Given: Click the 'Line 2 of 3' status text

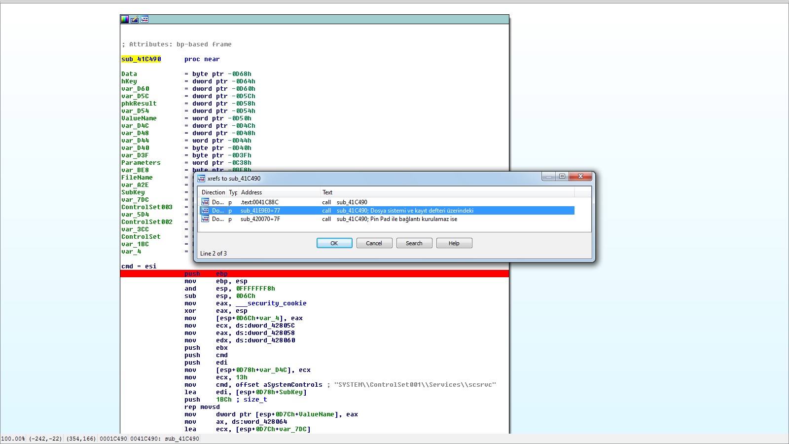Looking at the screenshot, I should (214, 254).
